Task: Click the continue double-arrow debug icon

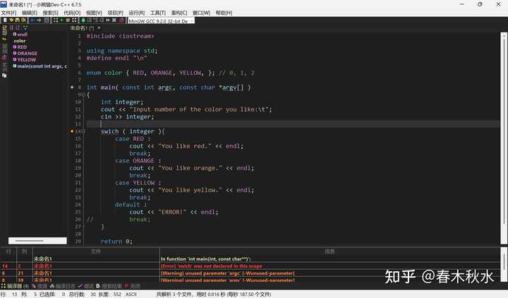Action: [108, 20]
